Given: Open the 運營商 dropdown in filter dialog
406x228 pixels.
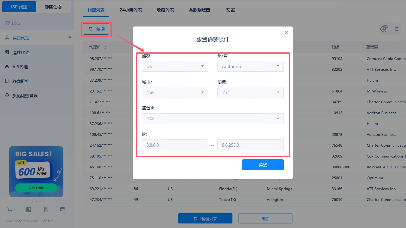Looking at the screenshot, I should pos(213,118).
